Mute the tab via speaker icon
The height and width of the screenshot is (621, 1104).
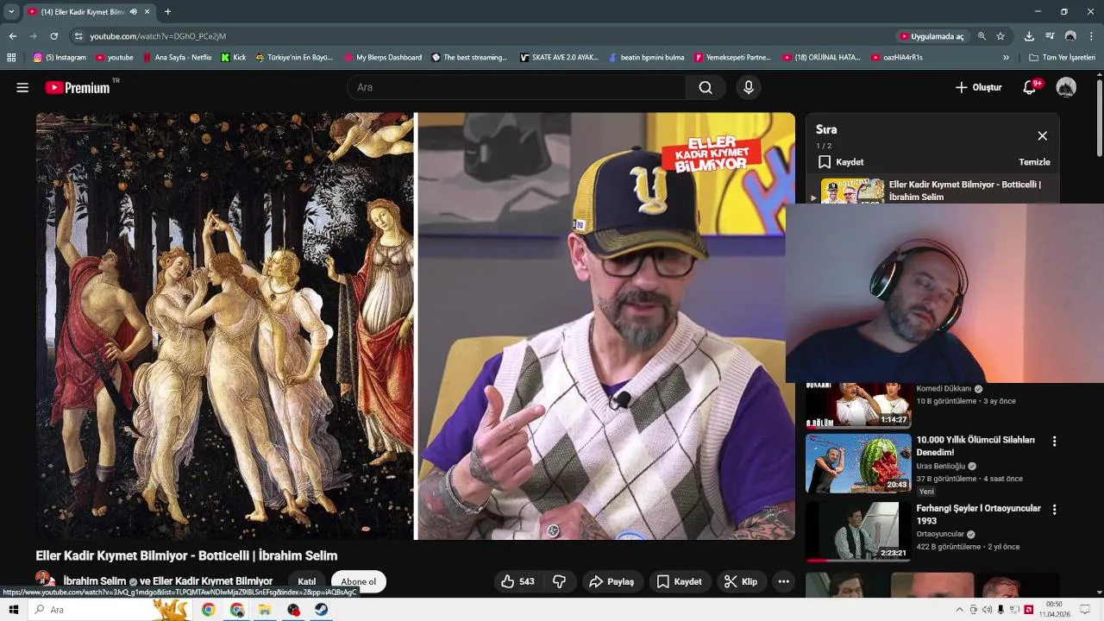pyautogui.click(x=134, y=12)
